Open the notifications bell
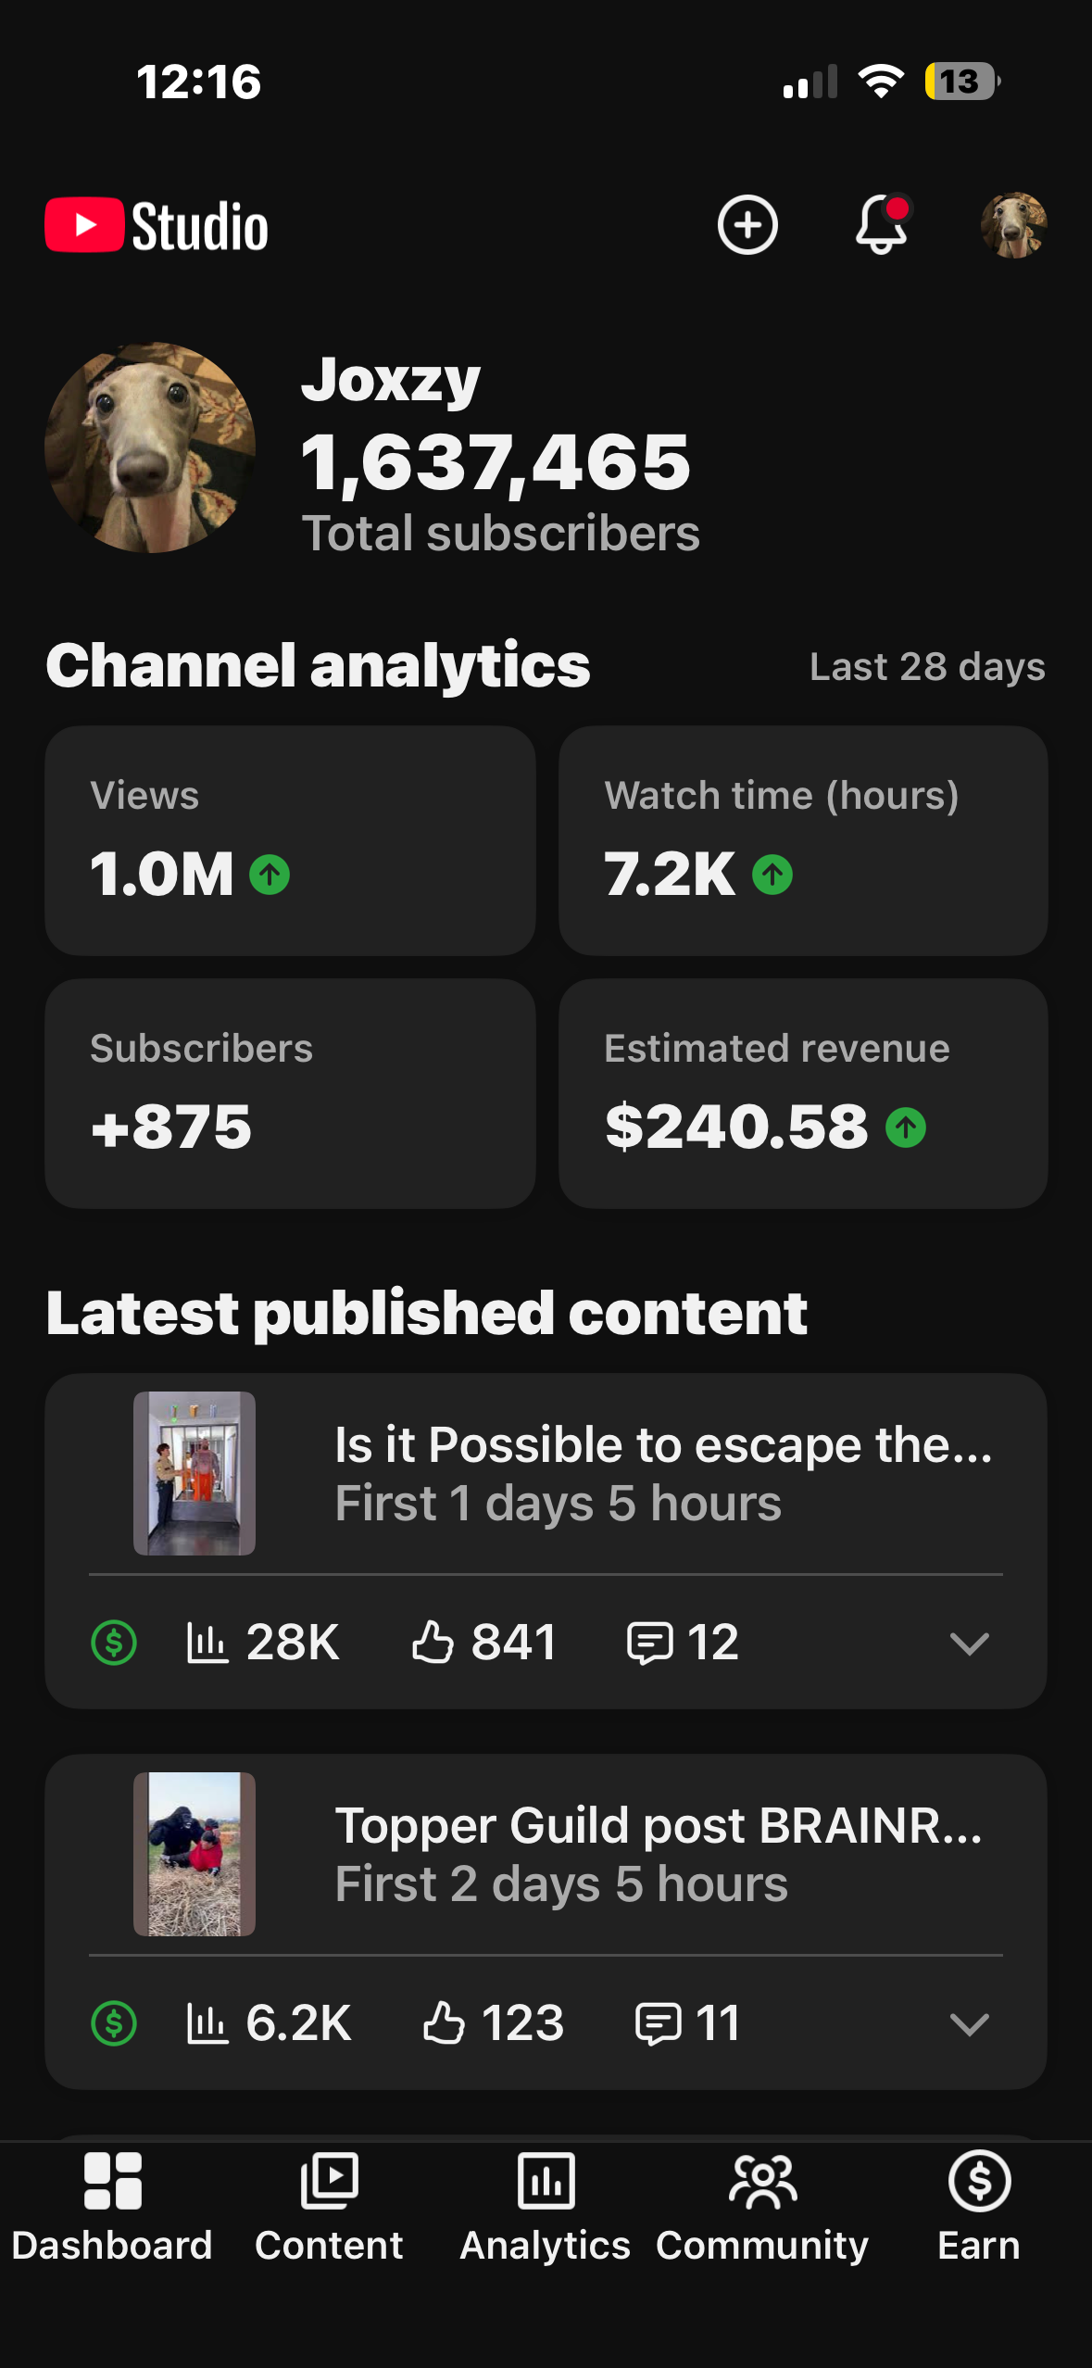This screenshot has height=2368, width=1092. [x=881, y=225]
